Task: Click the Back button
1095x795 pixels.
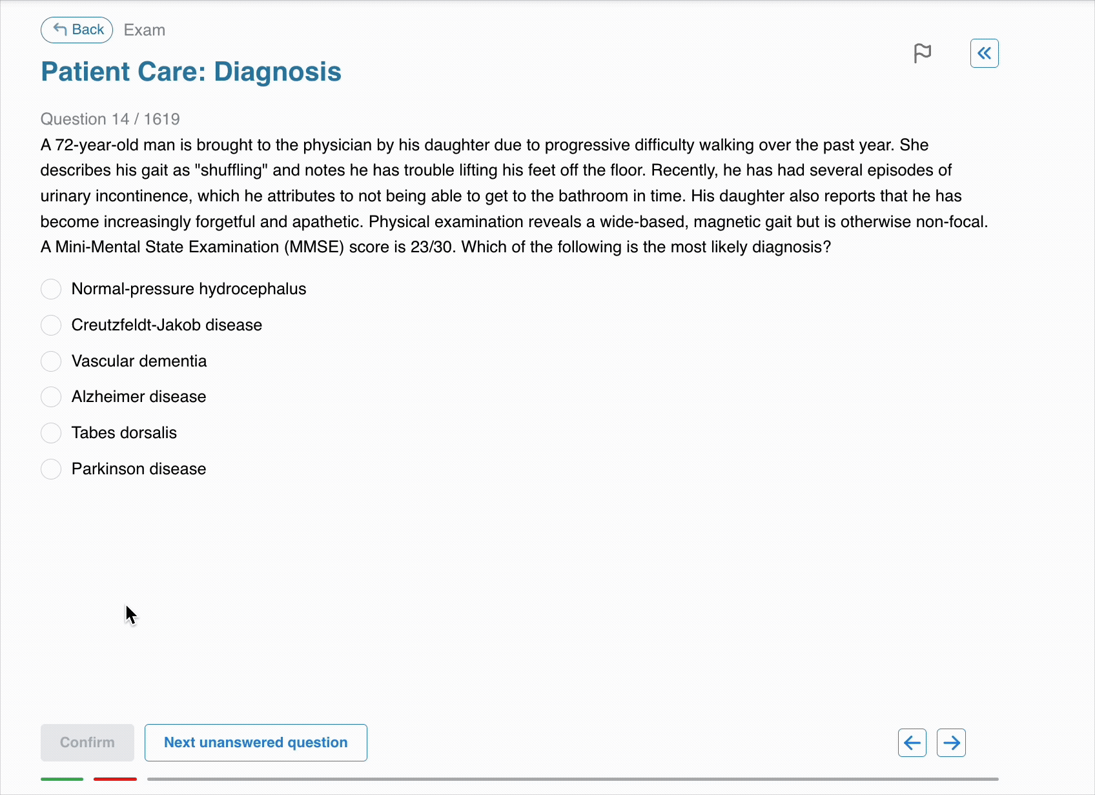Action: click(77, 30)
